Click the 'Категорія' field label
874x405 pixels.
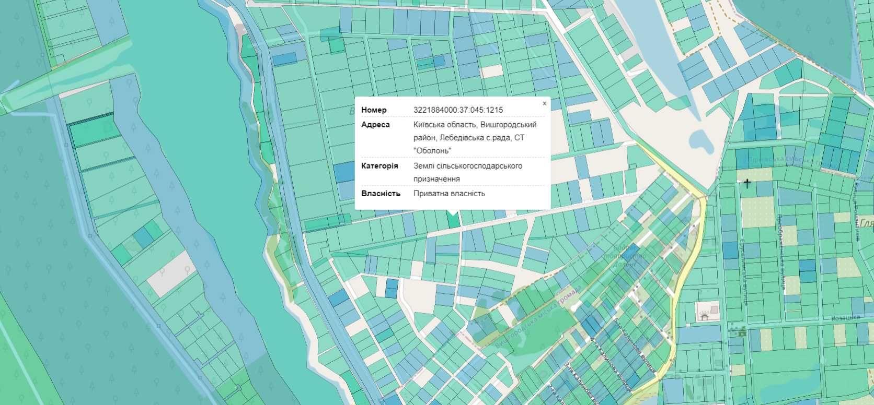[x=379, y=166]
